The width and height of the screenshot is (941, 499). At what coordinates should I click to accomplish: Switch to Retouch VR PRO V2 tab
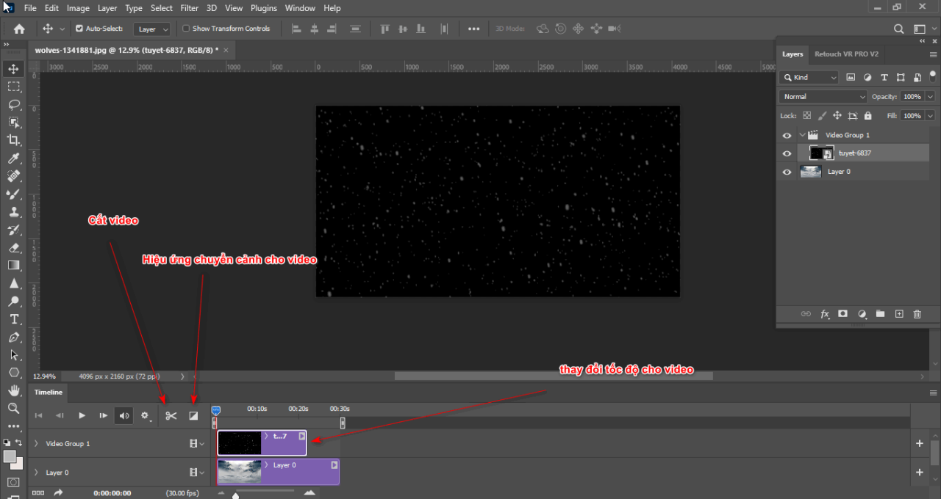(846, 54)
